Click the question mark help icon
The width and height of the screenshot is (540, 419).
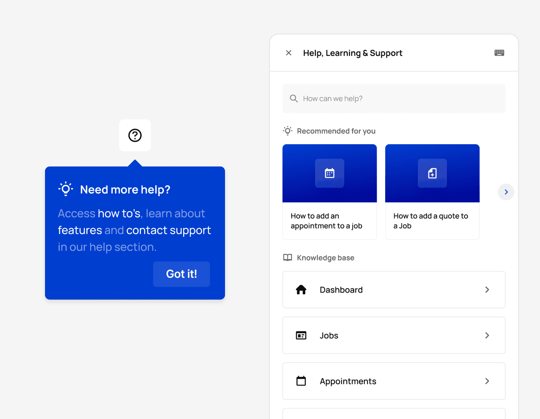pyautogui.click(x=135, y=135)
